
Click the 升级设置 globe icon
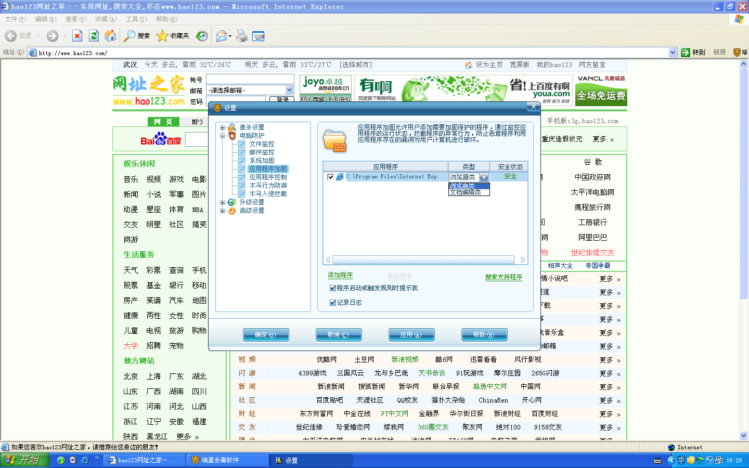click(232, 202)
